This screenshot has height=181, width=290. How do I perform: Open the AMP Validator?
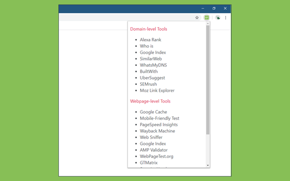(154, 150)
